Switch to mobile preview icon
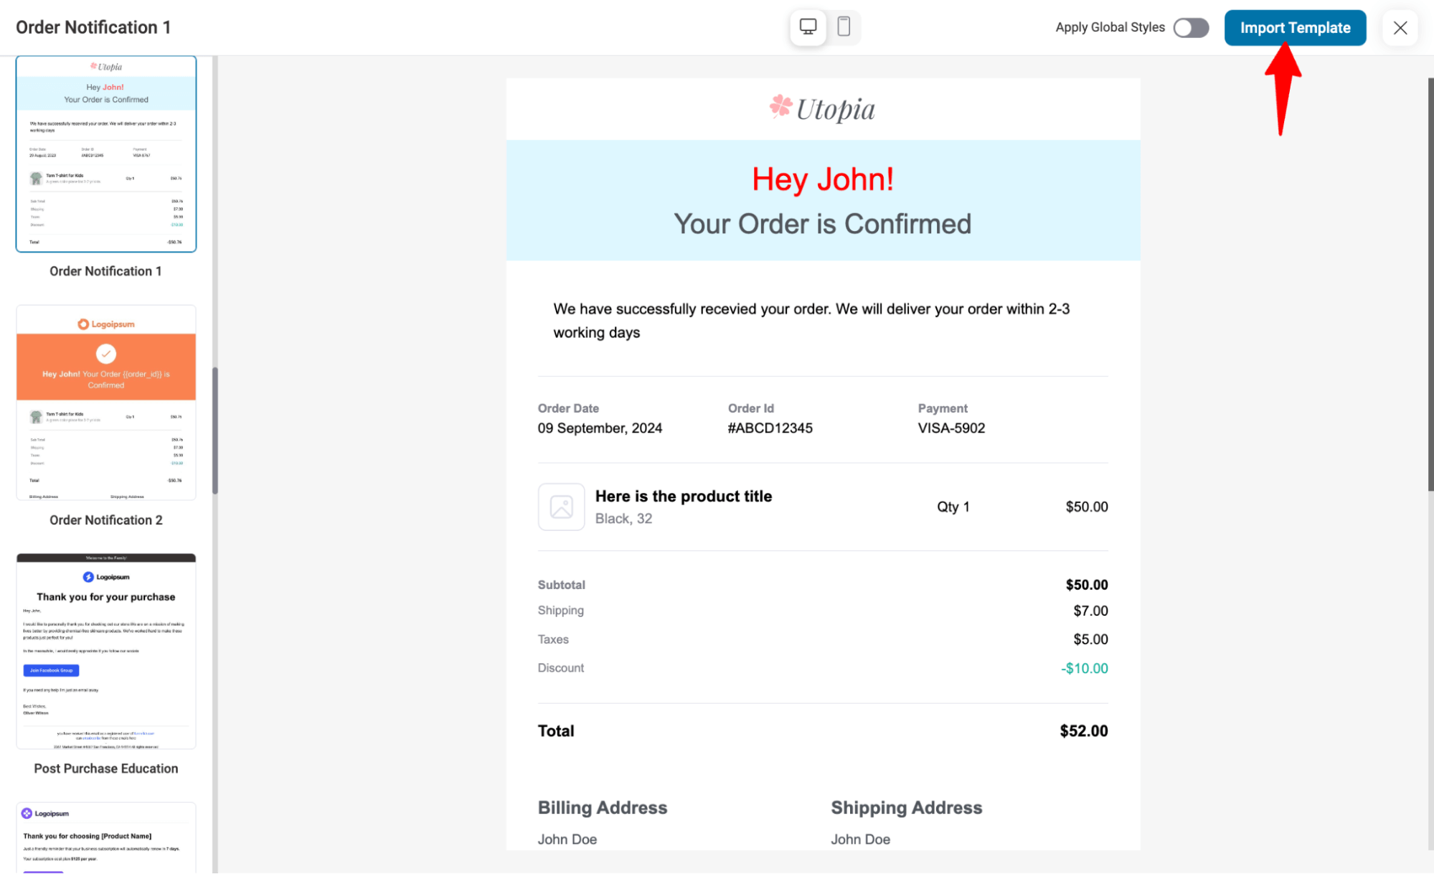The height and width of the screenshot is (874, 1434). pyautogui.click(x=844, y=27)
